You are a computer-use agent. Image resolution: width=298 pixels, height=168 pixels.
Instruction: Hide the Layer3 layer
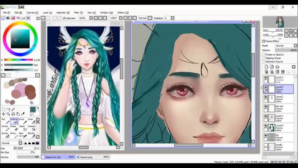click(265, 78)
